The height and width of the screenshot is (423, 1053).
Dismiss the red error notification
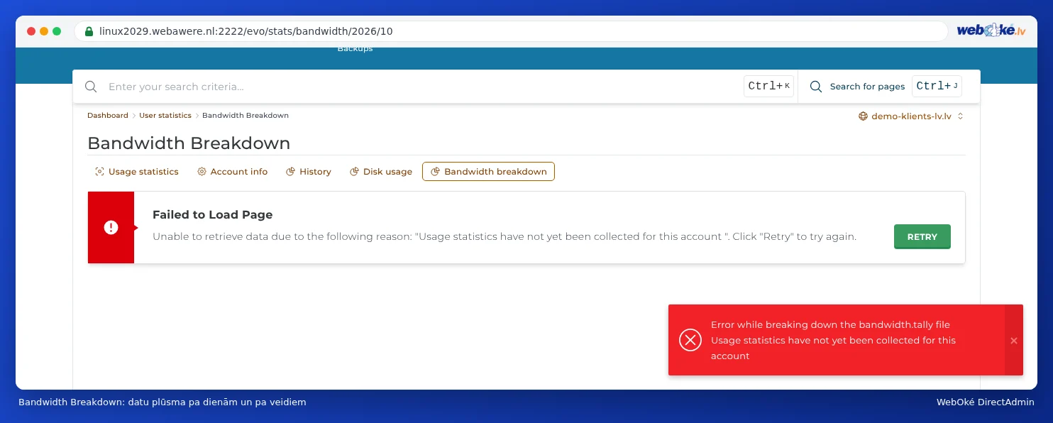tap(1014, 341)
